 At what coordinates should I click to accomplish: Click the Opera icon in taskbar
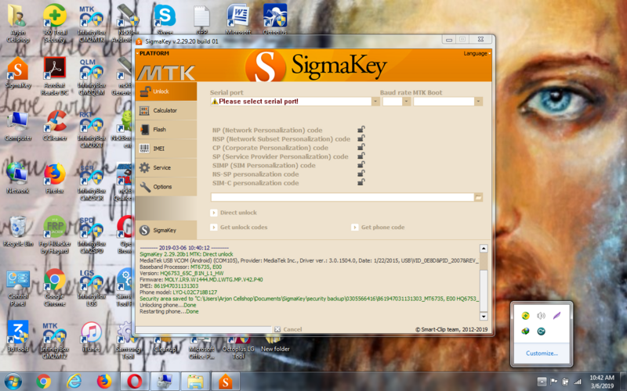click(135, 382)
